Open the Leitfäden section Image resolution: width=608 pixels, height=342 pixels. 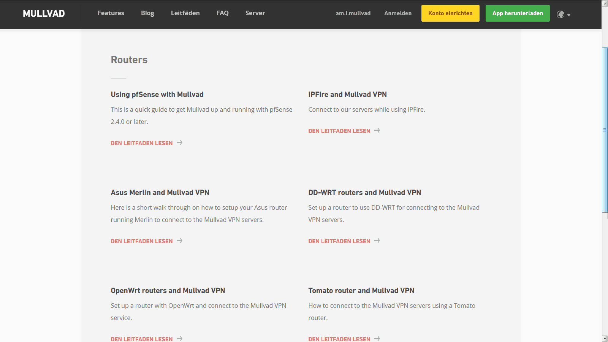coord(185,13)
